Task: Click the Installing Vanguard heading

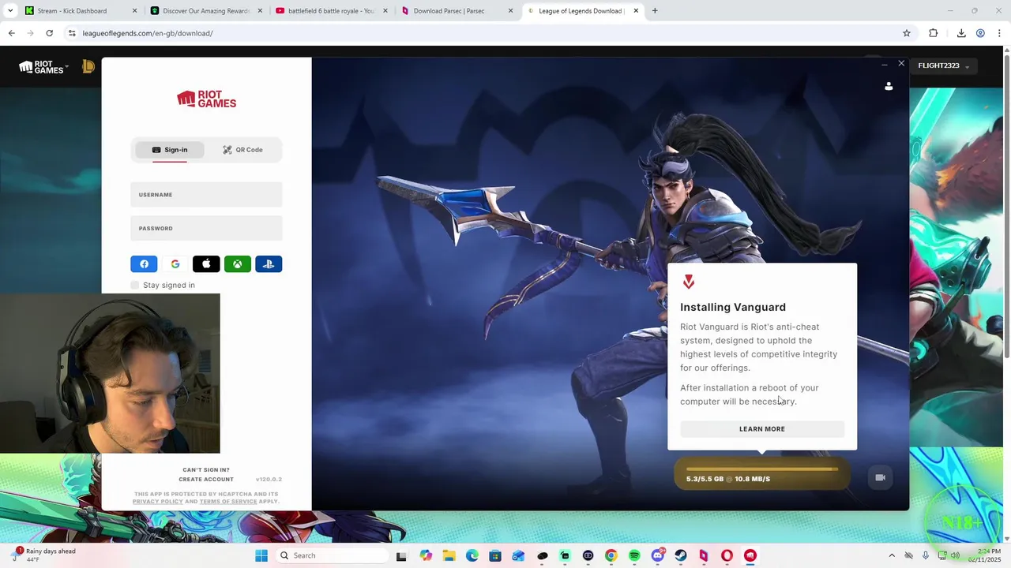Action: click(x=733, y=308)
